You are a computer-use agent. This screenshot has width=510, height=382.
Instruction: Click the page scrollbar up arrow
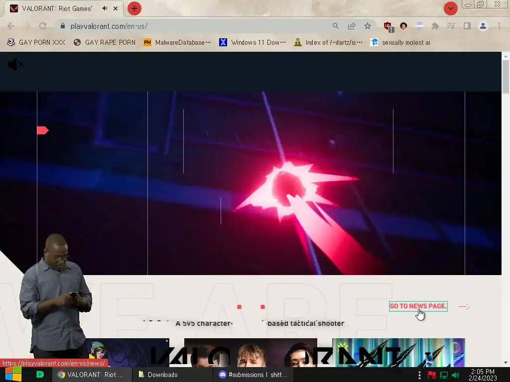[x=506, y=56]
